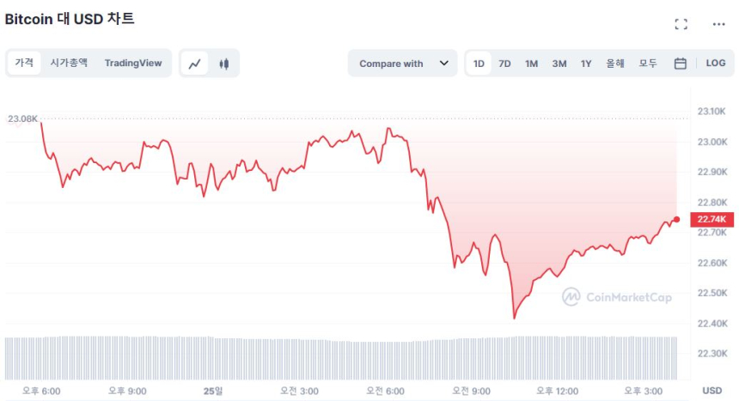
Task: Toggle LOG scale on the chart
Action: [716, 64]
